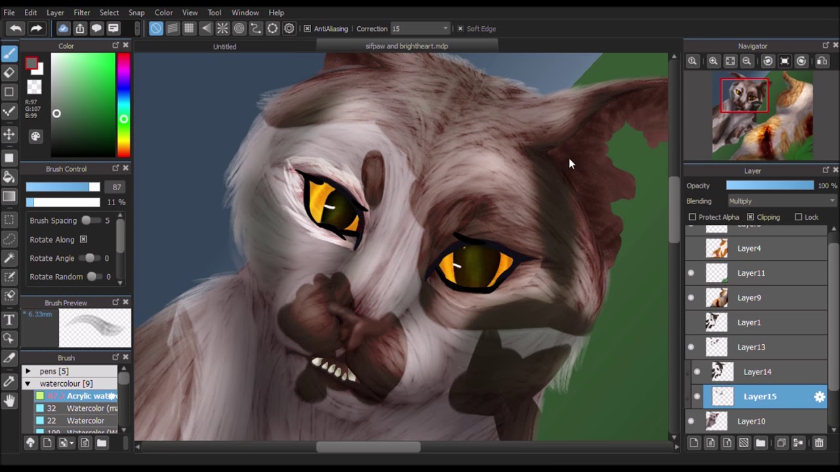The image size is (840, 472).
Task: Open the Blending mode dropdown
Action: [782, 201]
